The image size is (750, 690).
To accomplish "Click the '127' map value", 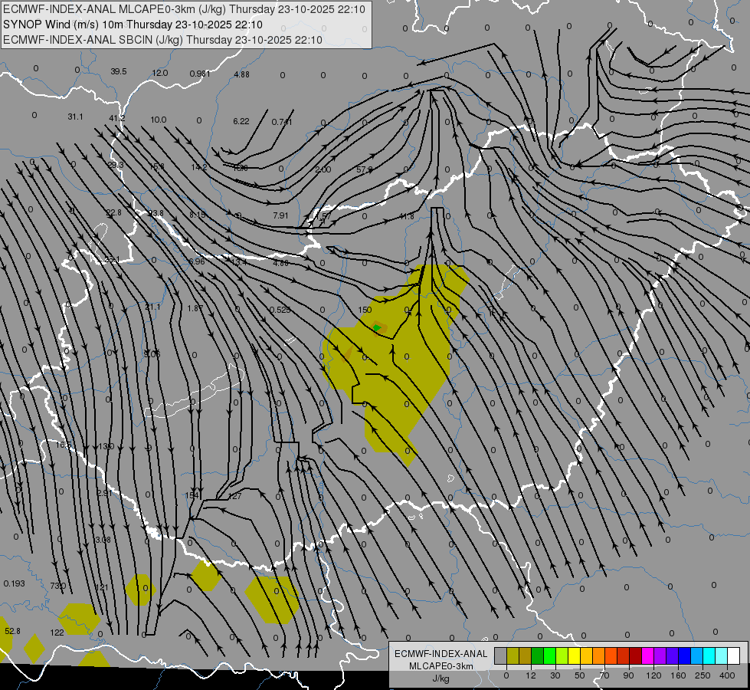I will click(x=235, y=496).
